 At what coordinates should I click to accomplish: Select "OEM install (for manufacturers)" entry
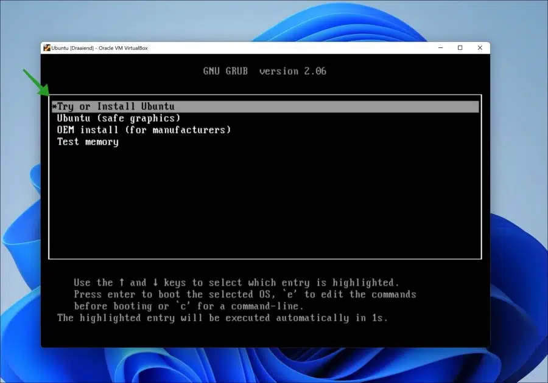(144, 130)
